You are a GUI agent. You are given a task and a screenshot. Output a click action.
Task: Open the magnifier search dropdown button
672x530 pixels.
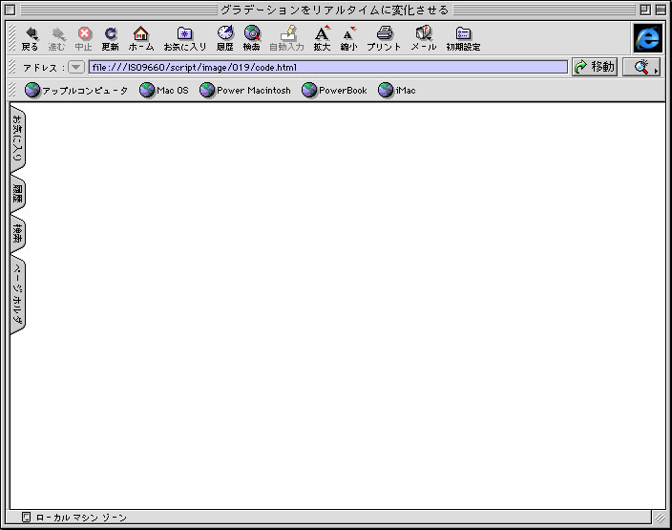click(x=641, y=67)
